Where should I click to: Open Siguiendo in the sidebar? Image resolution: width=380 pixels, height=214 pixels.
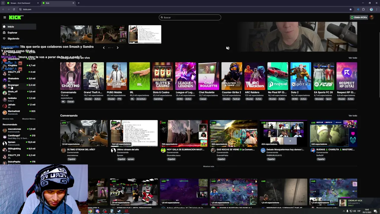[19, 39]
